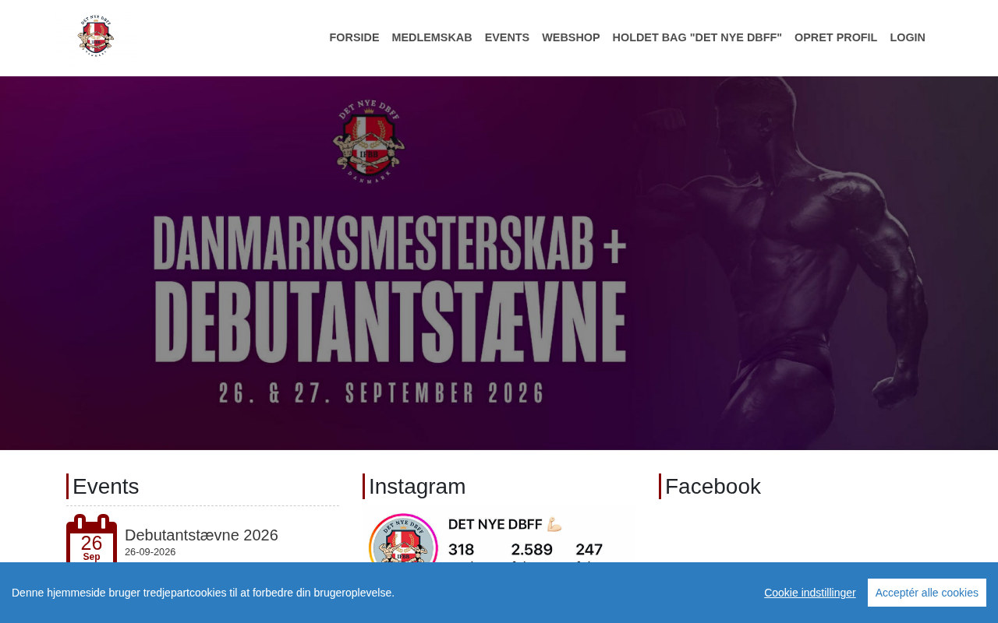Accept all cookies with Acceptér alle cookies
Viewport: 998px width, 623px height.
pyautogui.click(x=927, y=593)
